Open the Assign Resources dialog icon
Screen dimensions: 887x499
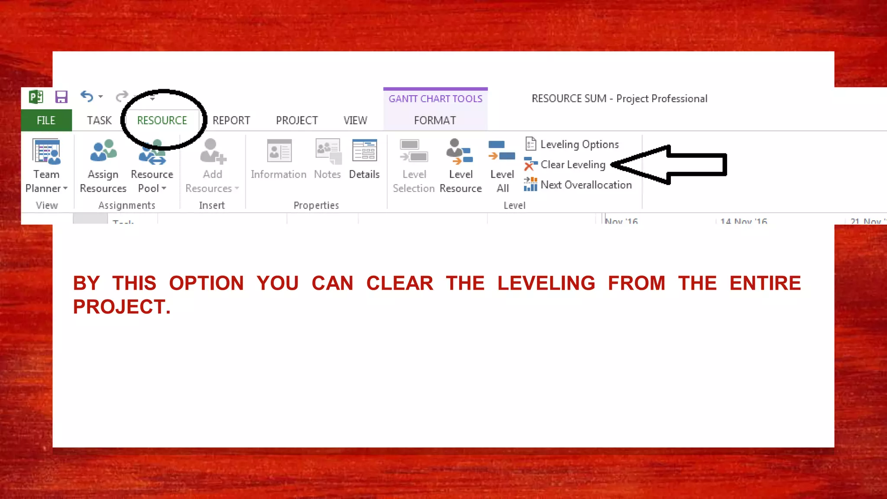click(x=104, y=151)
